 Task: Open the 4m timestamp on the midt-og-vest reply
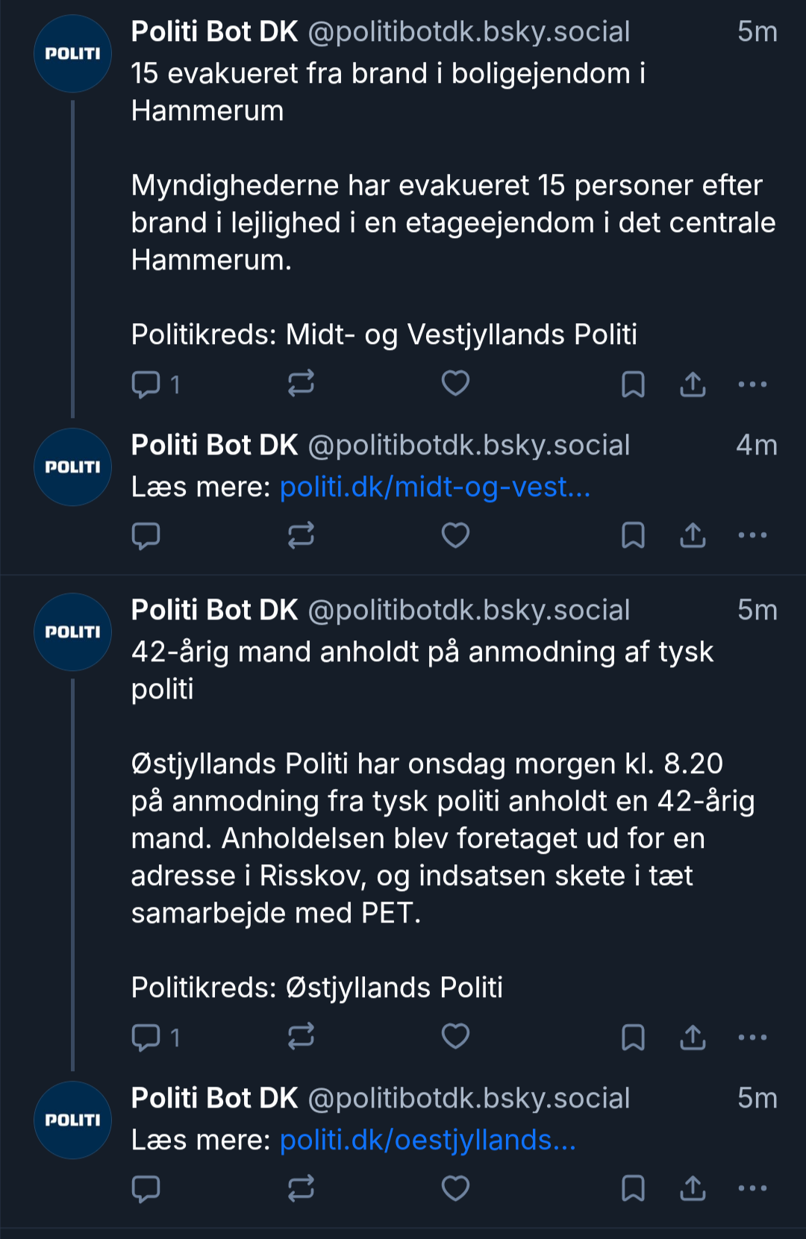pos(757,446)
